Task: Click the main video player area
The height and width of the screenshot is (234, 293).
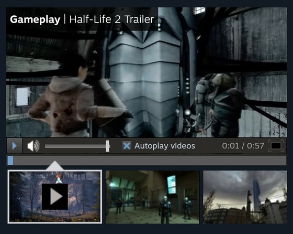Action: click(146, 72)
